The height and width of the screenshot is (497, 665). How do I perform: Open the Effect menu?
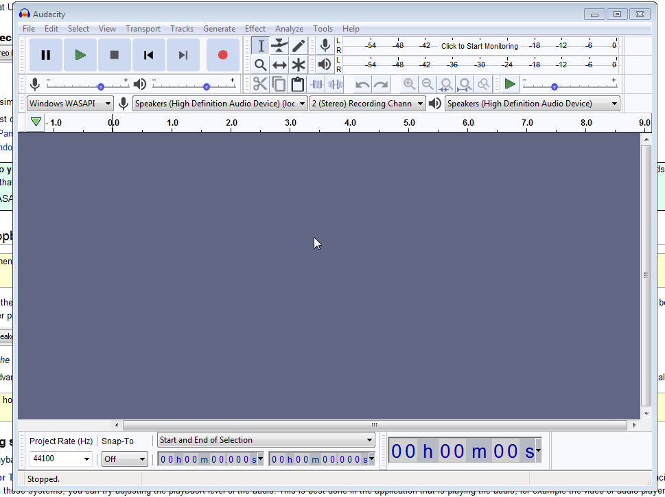pyautogui.click(x=255, y=29)
